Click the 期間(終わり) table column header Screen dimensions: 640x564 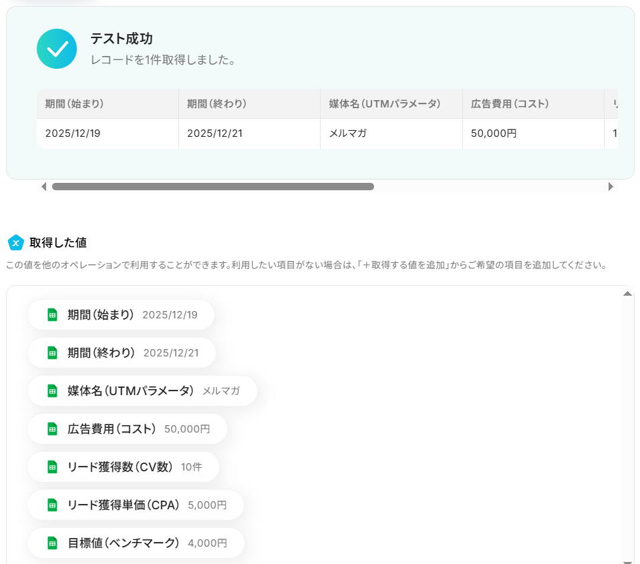point(249,104)
